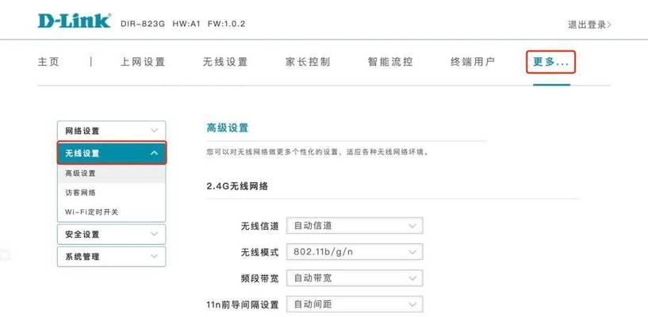Collapse the 无线设置 sidebar section

[x=112, y=153]
